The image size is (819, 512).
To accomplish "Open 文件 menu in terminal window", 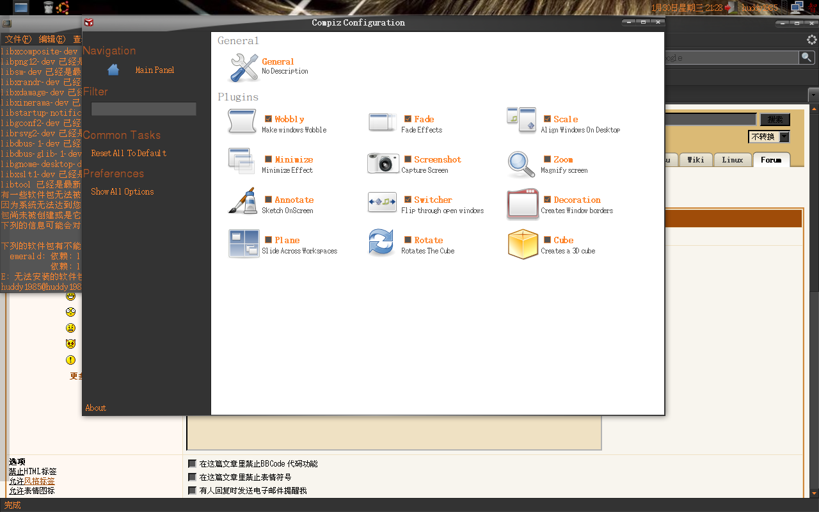I will click(18, 40).
